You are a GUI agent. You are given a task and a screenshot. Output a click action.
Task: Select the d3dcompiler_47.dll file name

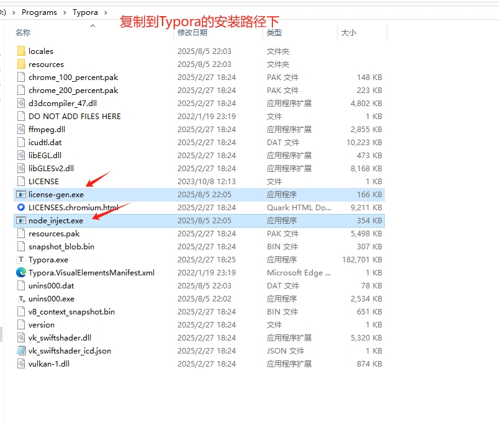pos(63,104)
